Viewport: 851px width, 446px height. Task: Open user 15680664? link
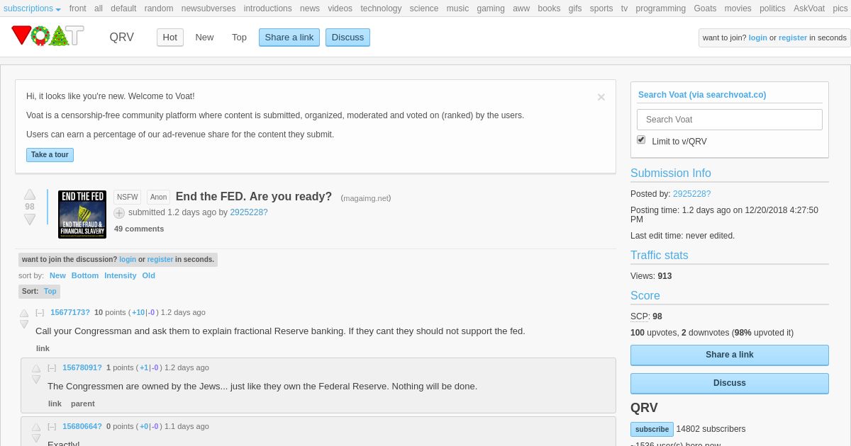[x=82, y=426]
